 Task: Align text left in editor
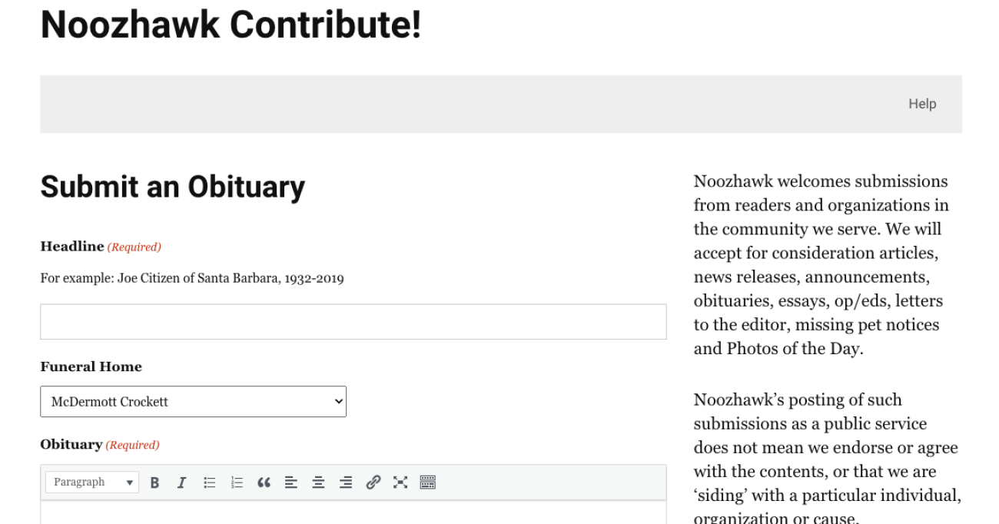291,483
